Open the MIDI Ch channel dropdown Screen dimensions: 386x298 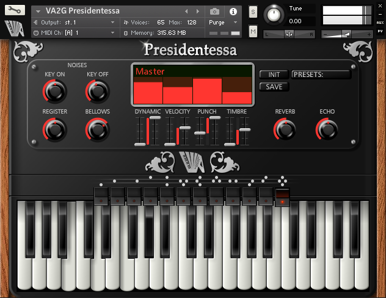(x=73, y=32)
